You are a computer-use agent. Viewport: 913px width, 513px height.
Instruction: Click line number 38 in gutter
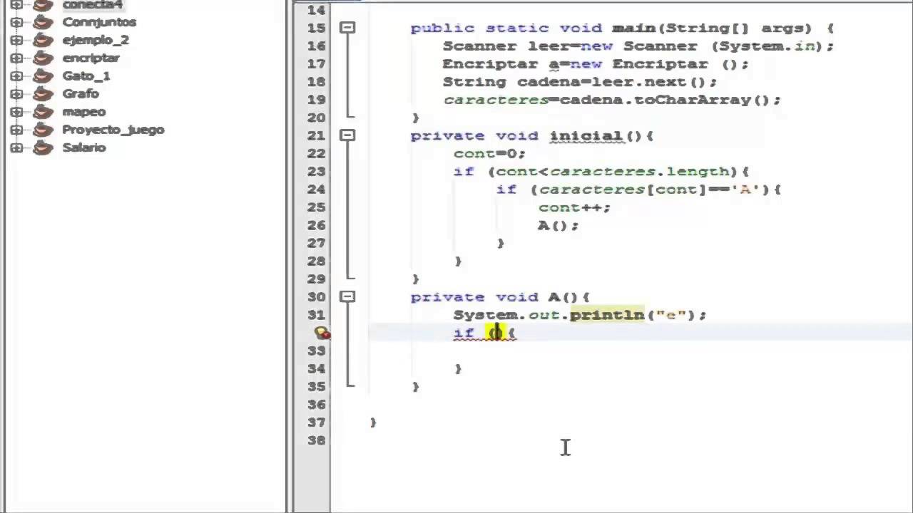[317, 440]
